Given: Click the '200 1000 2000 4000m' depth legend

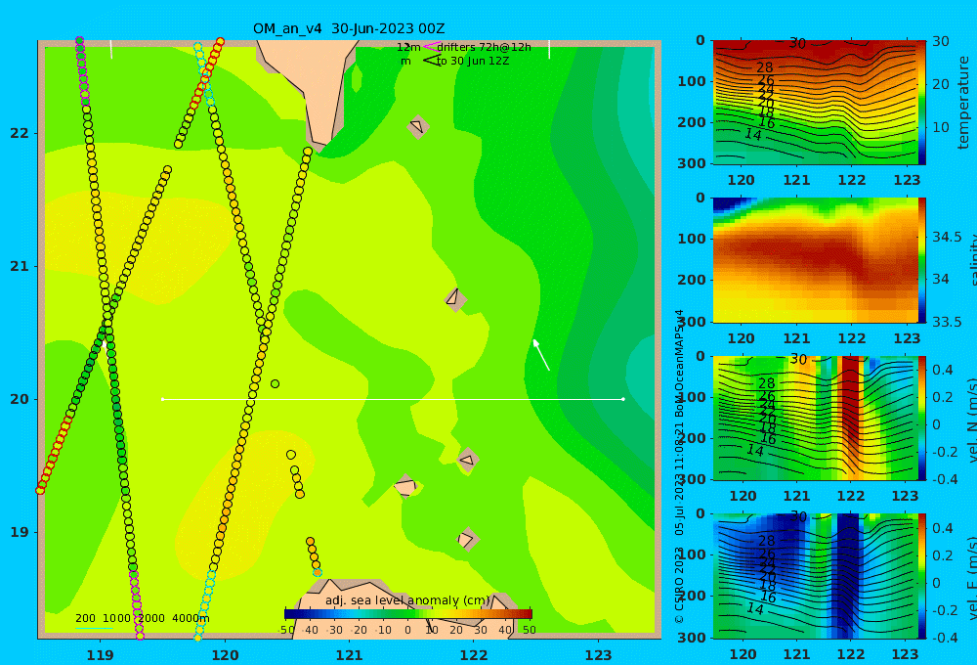Looking at the screenshot, I should coord(142,618).
